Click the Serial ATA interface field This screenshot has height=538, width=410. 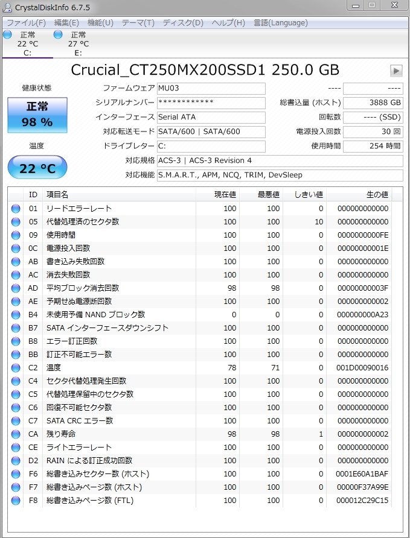(211, 117)
